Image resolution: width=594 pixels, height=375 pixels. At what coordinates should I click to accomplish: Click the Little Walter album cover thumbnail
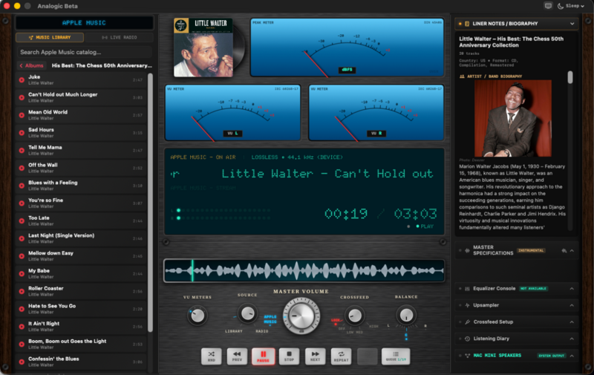tap(203, 48)
